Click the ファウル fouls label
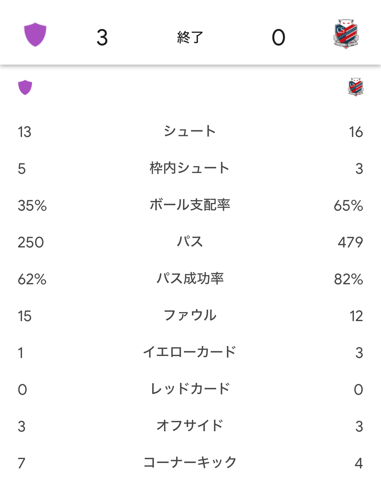The width and height of the screenshot is (381, 482). pos(190,316)
